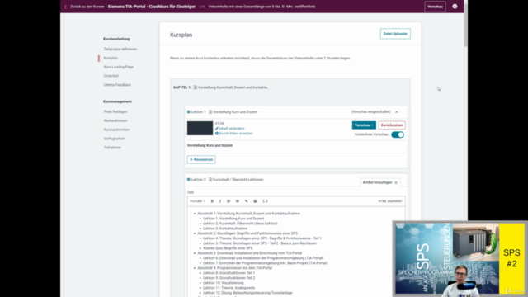The width and height of the screenshot is (528, 297).
Task: Click the document icon beside Kapitel 1 title
Action: (x=196, y=87)
